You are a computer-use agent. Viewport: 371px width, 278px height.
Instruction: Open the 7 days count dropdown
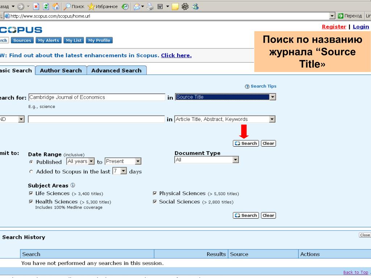click(x=124, y=171)
